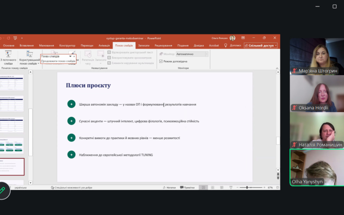Click 'Спеціальні можливості: усе добре' status
Screen dimensions: 344x215
point(71,187)
